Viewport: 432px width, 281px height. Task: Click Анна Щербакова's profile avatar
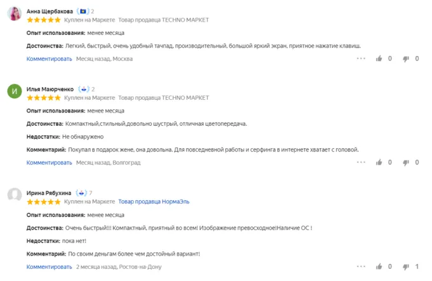click(x=15, y=15)
